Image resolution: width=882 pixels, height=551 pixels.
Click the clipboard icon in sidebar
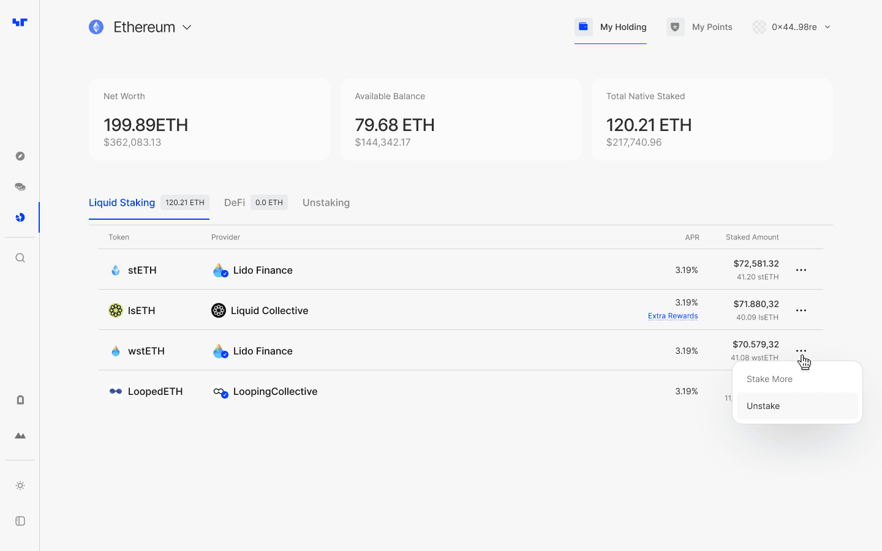coord(20,400)
